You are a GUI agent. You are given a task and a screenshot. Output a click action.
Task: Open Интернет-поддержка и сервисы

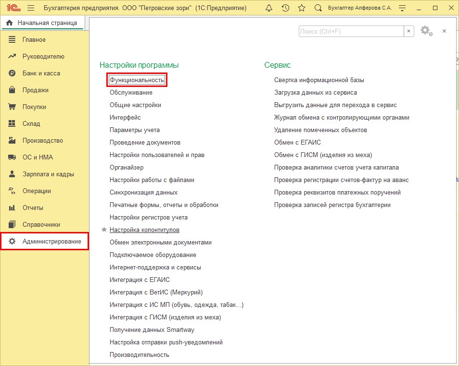click(155, 267)
